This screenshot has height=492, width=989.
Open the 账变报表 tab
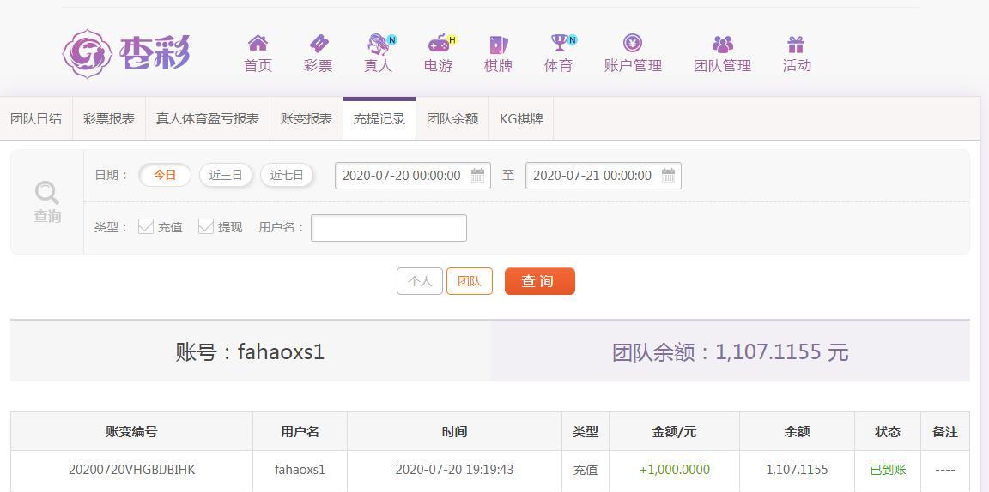point(306,119)
